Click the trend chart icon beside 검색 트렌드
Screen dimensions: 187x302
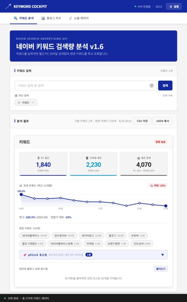click(21, 186)
